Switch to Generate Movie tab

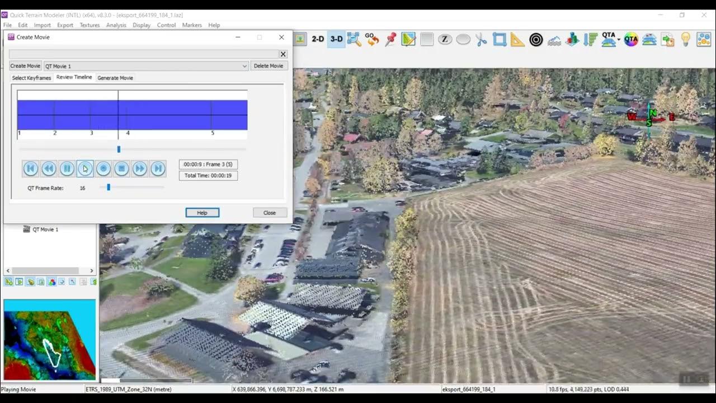point(115,78)
